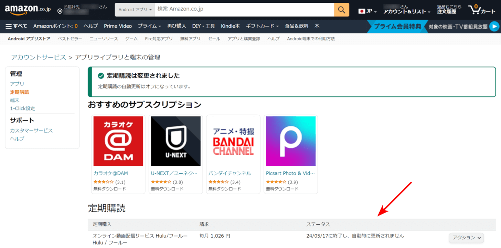Select ゲーム tab
The height and width of the screenshot is (248, 501).
[x=131, y=39]
